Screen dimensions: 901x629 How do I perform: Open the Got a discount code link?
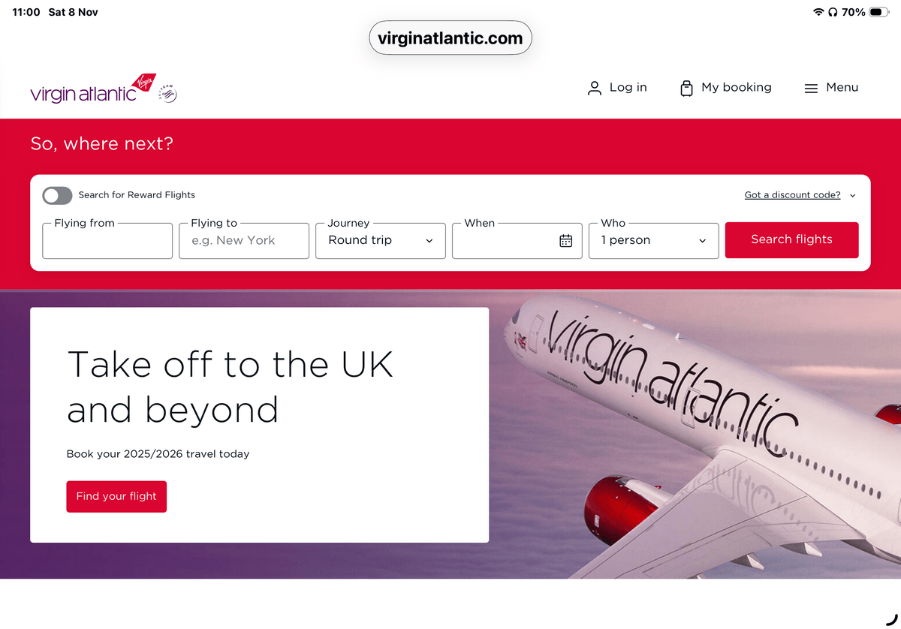792,195
